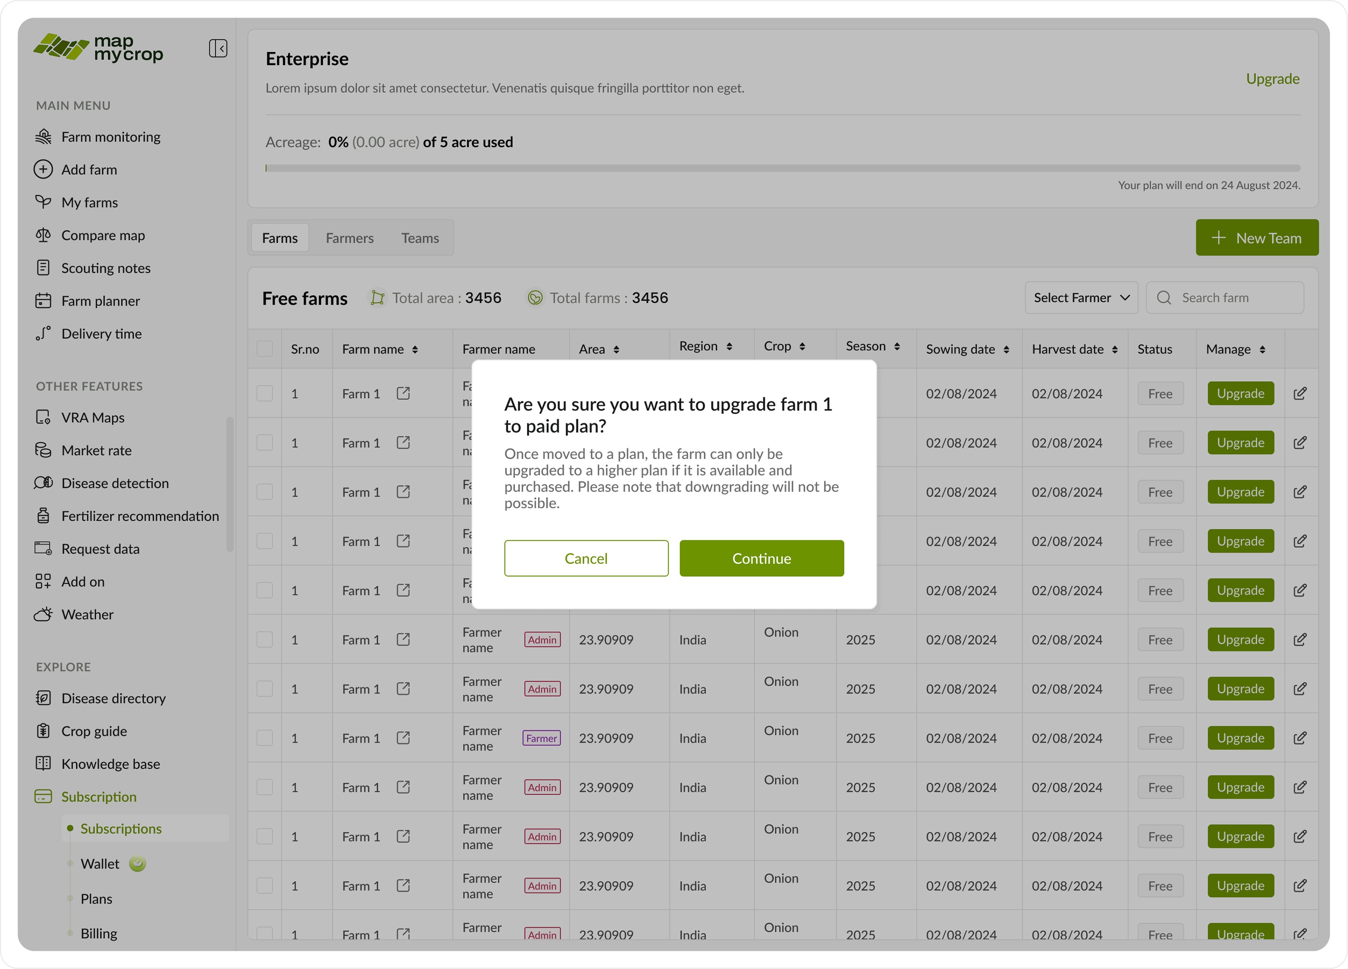Toggle the select-all header checkbox
This screenshot has width=1348, height=969.
pyautogui.click(x=265, y=349)
